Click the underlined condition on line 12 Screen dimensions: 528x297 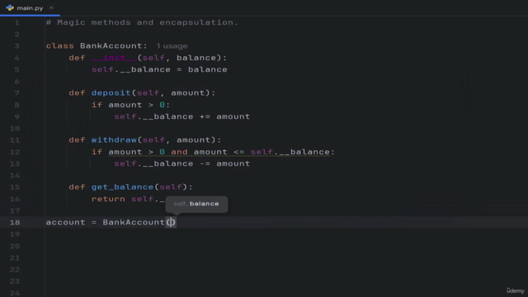tap(219, 152)
